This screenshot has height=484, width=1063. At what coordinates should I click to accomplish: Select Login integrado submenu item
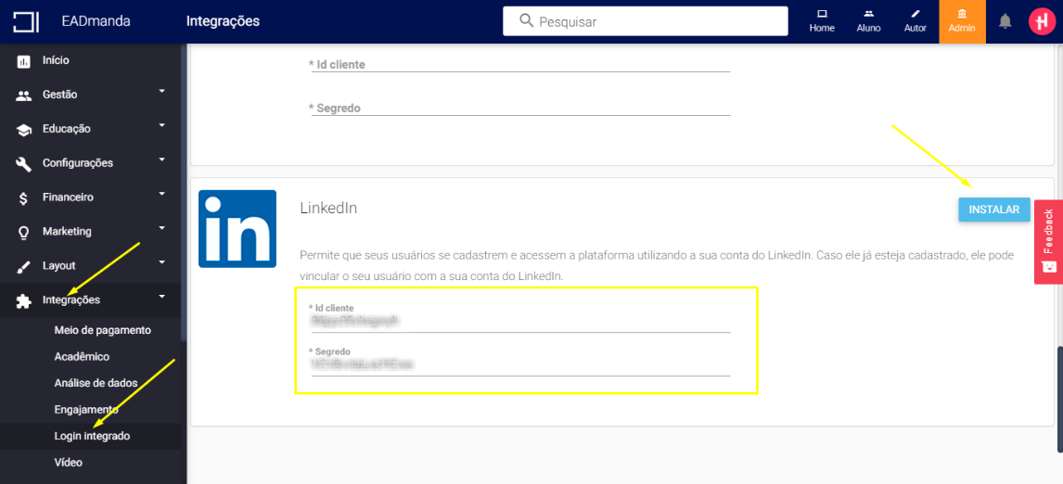pyautogui.click(x=92, y=437)
